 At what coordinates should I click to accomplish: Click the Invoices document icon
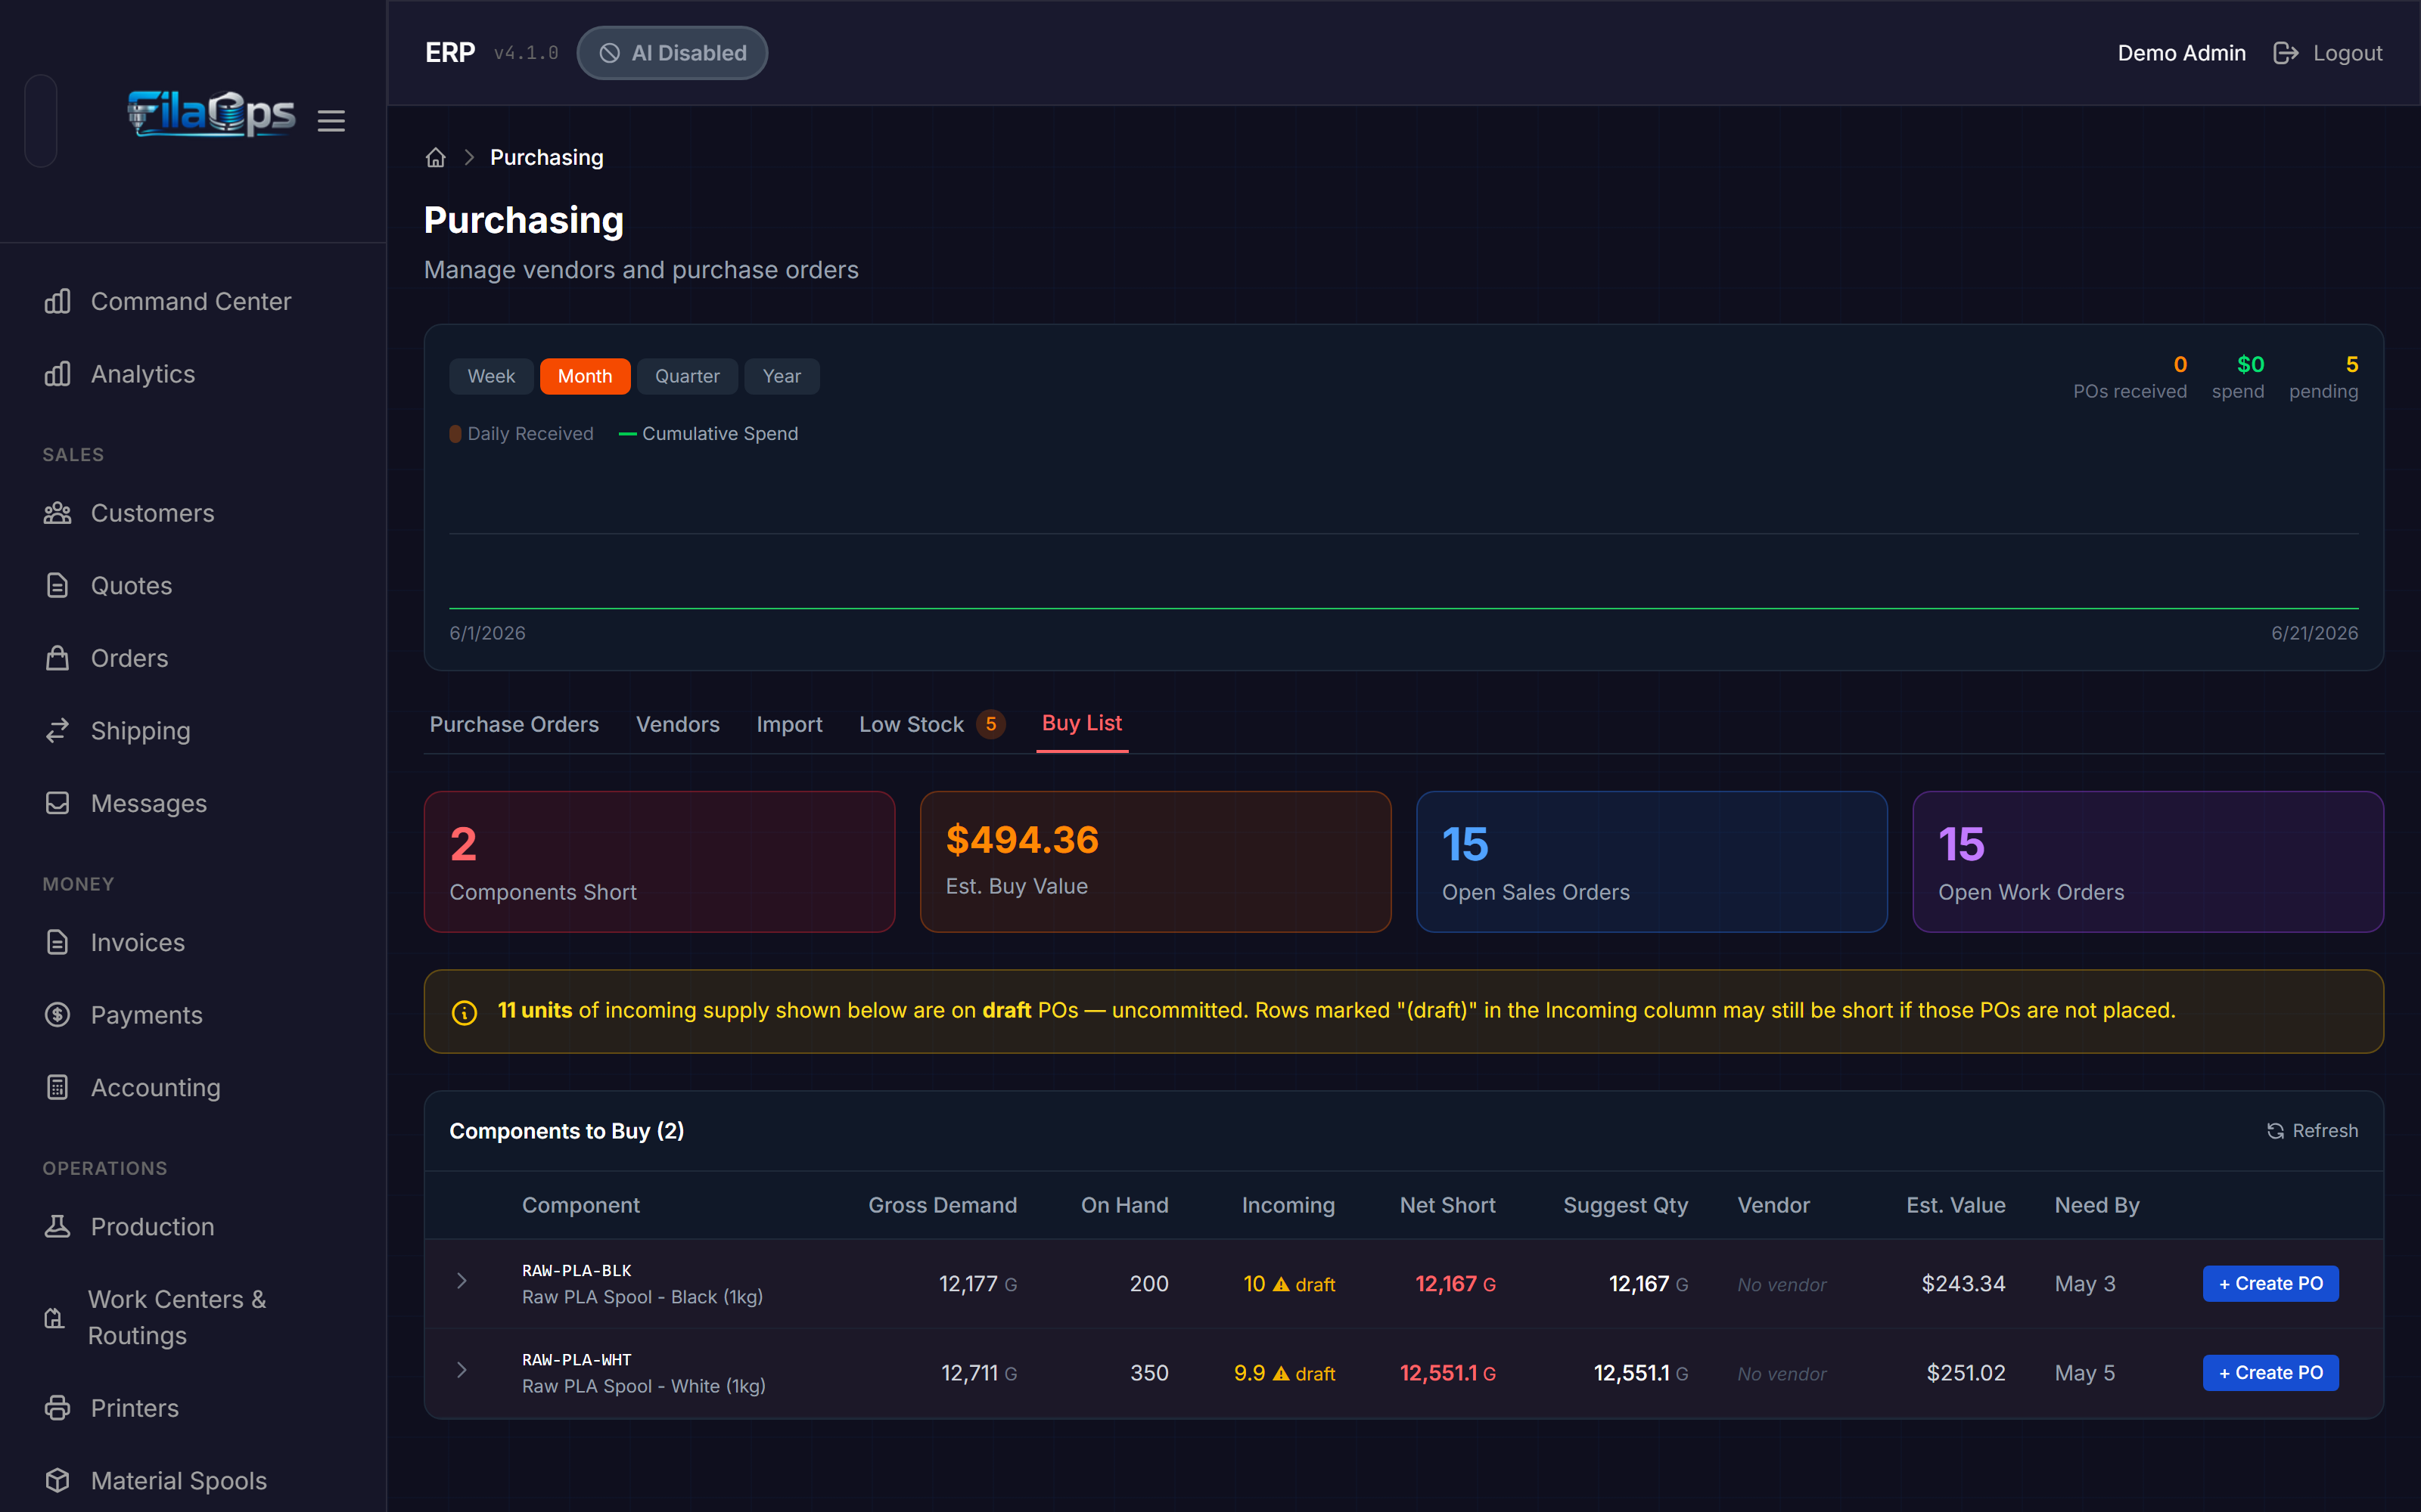point(58,942)
